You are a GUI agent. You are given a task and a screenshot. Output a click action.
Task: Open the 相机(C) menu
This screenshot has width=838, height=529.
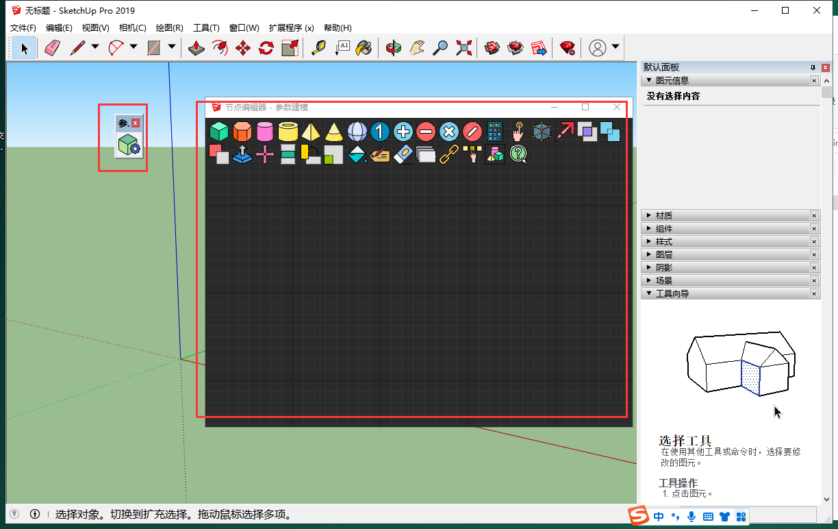132,28
